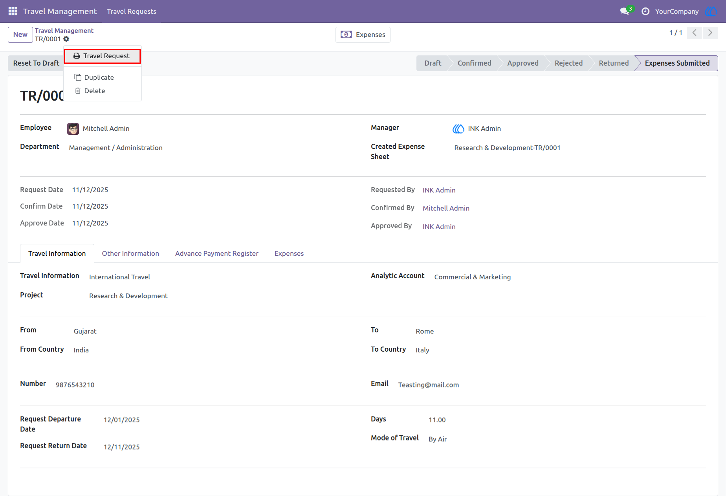Open Research & Development-TR/0001 expense sheet
This screenshot has width=726, height=497.
[x=507, y=148]
